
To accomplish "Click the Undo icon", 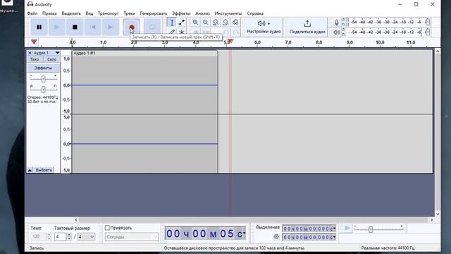I will 225,32.
